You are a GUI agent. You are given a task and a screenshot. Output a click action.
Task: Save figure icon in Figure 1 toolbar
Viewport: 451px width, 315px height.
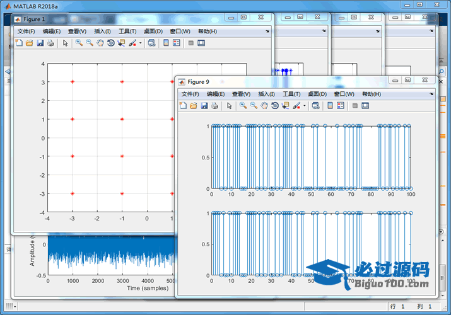pos(40,43)
